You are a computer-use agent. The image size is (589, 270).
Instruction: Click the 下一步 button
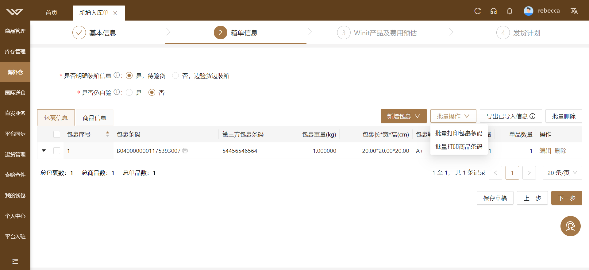(x=567, y=198)
